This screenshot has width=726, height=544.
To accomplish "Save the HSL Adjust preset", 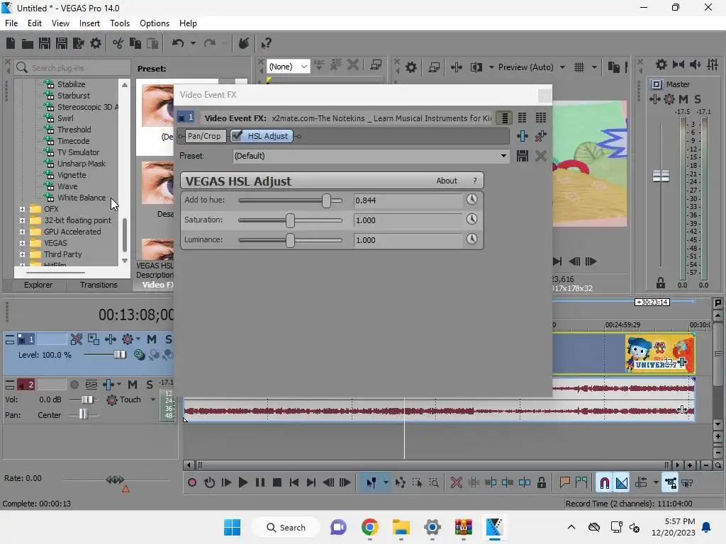I will (523, 156).
